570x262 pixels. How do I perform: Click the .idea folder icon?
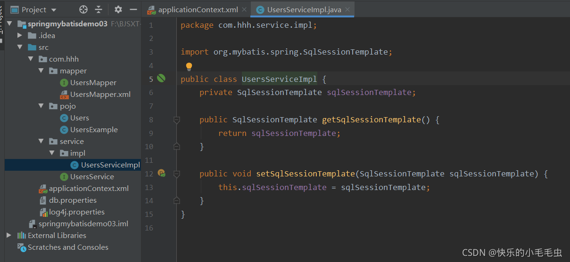pos(32,35)
